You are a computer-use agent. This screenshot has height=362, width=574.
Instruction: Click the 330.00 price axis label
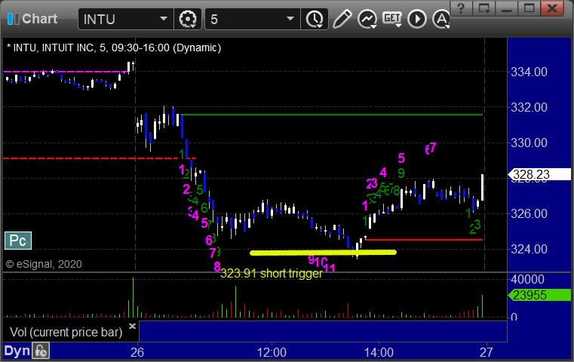[x=529, y=143]
